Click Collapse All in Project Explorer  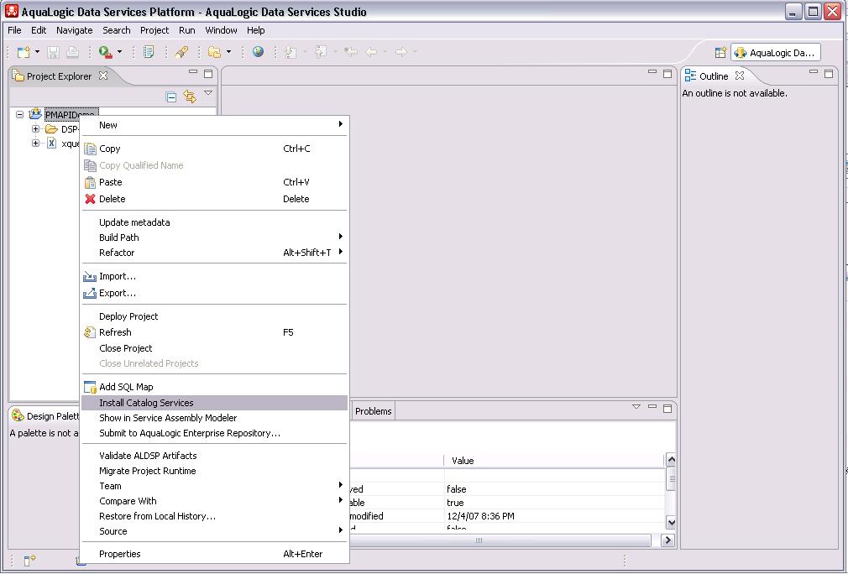point(171,97)
